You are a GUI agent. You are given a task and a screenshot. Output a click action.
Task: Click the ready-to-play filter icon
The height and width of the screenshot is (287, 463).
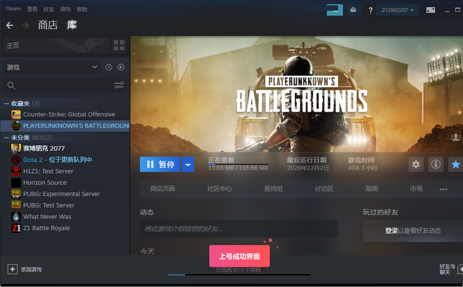(121, 67)
